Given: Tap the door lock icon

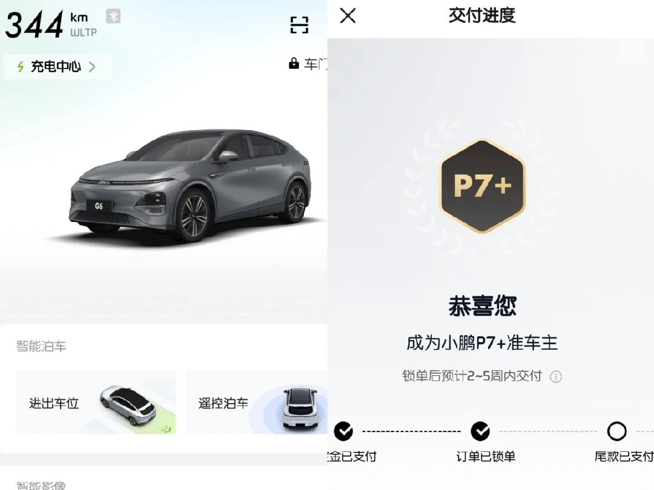Looking at the screenshot, I should click(x=294, y=64).
